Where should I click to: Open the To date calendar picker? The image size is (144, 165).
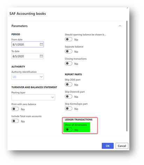[41, 56]
